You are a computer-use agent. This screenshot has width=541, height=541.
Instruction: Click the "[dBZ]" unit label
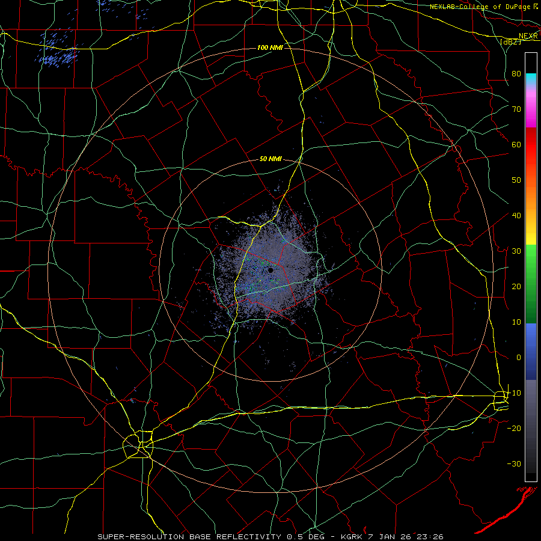[510, 42]
